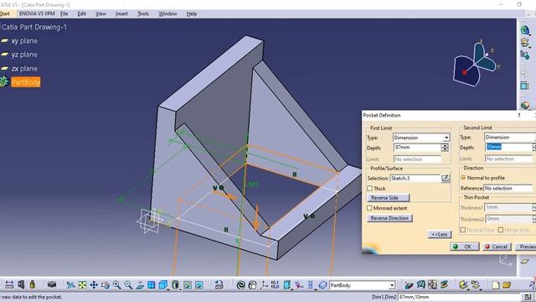Image resolution: width=536 pixels, height=302 pixels.
Task: Expand the Shading mode icon's flyout arrow
Action: pyautogui.click(x=180, y=289)
